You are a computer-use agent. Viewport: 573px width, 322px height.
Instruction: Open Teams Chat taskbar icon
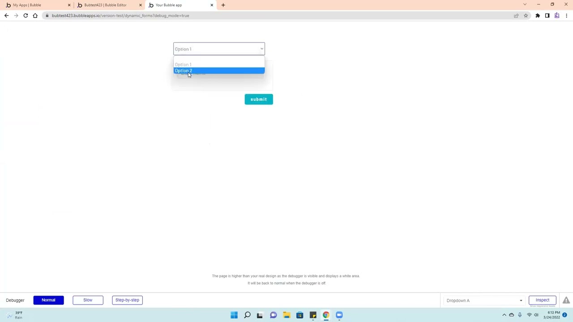pyautogui.click(x=273, y=315)
